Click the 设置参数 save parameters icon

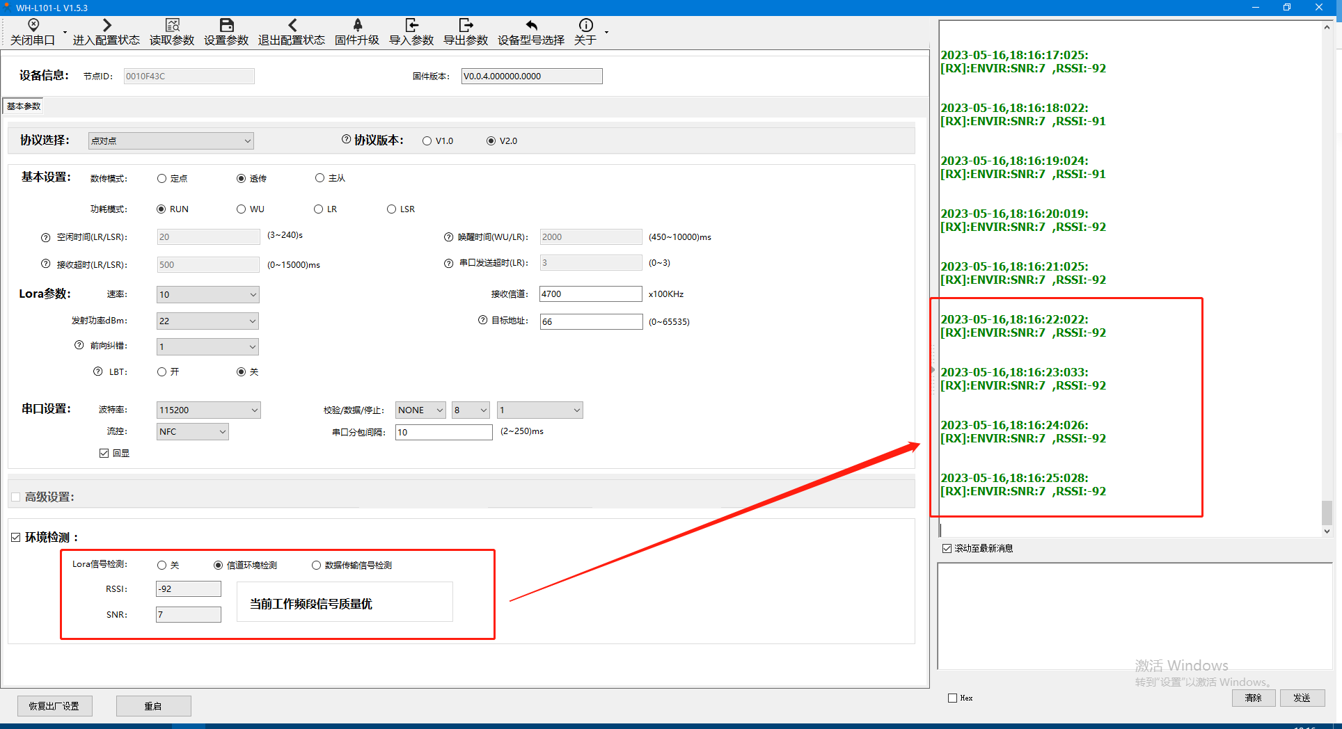(226, 26)
